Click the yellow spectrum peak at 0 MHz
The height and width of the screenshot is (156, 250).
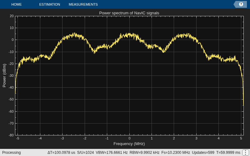[129, 35]
